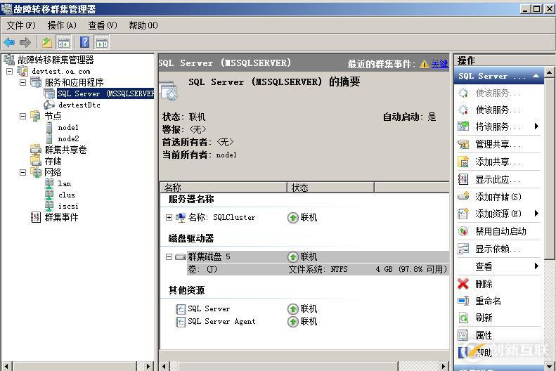
Task: Collapse cluster disk 5 details
Action: point(169,256)
